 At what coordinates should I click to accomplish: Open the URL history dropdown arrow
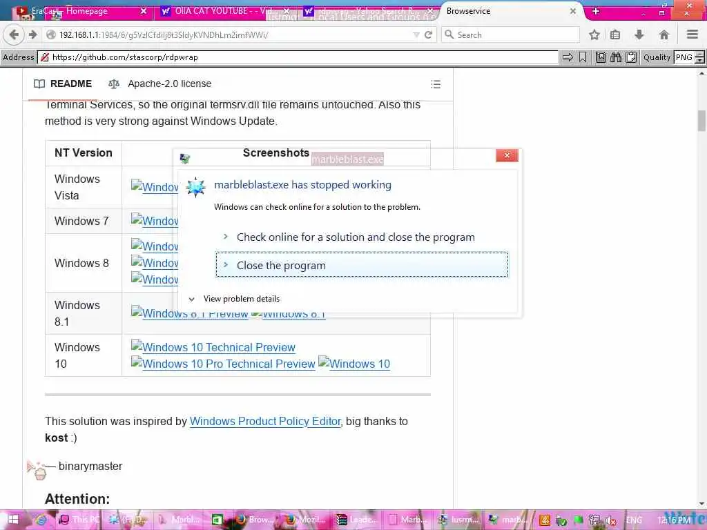[x=416, y=35]
